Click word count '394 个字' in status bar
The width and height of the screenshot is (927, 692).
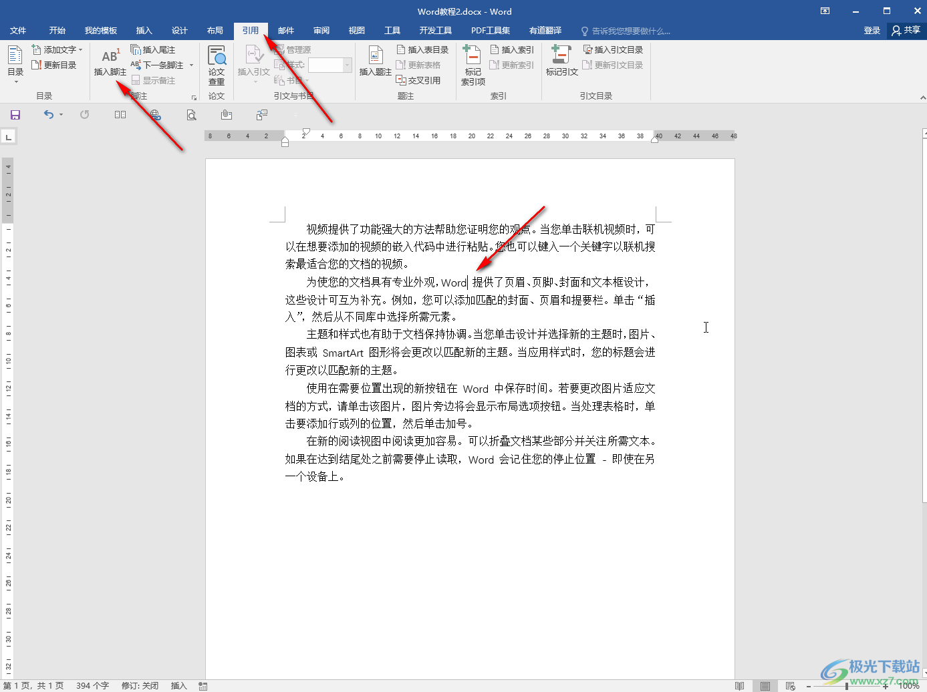(x=92, y=686)
